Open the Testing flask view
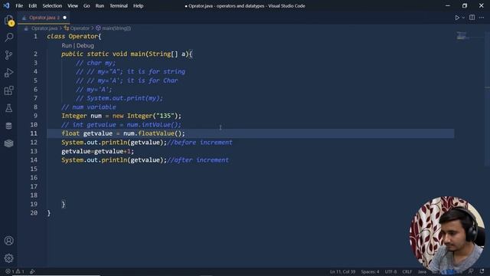This screenshot has height=276, width=490. tap(8, 108)
